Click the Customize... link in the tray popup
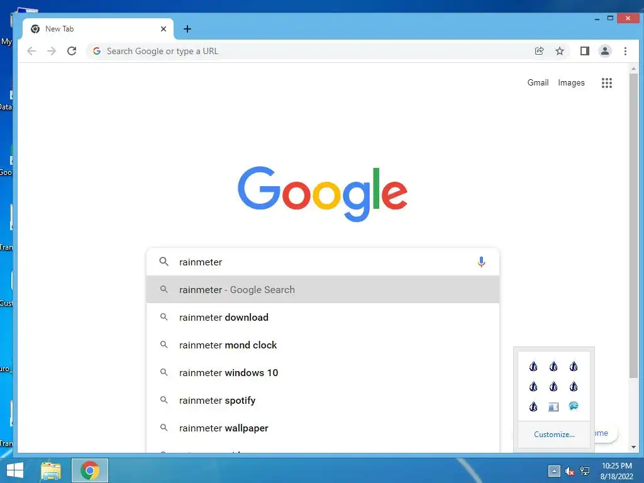The image size is (644, 483). 554,434
